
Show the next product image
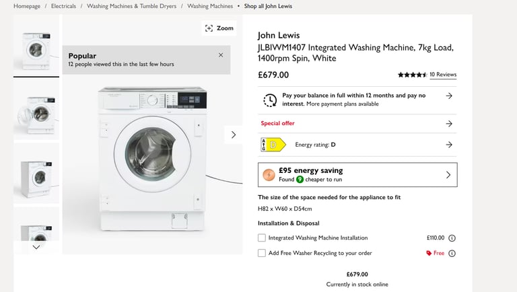234,135
